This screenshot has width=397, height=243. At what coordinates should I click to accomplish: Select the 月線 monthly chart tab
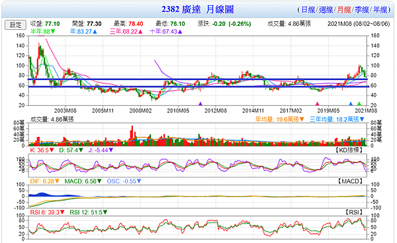tap(344, 10)
